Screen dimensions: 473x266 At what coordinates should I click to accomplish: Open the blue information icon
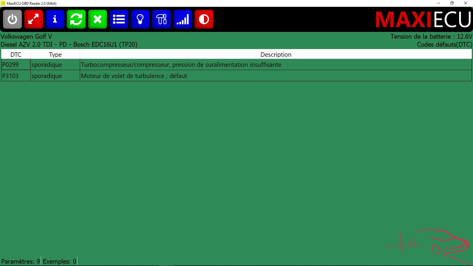click(x=55, y=19)
